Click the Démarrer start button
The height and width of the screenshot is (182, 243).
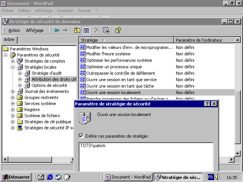[16, 177]
